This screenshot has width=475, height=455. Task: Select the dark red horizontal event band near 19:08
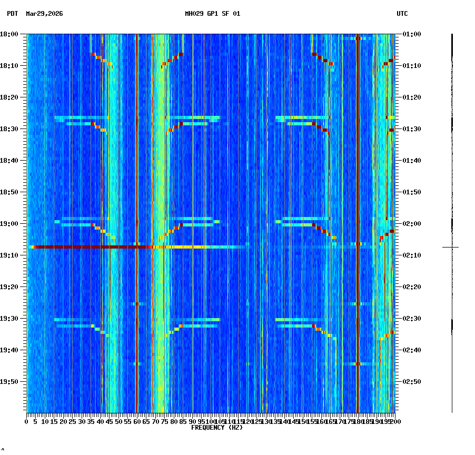coord(105,246)
